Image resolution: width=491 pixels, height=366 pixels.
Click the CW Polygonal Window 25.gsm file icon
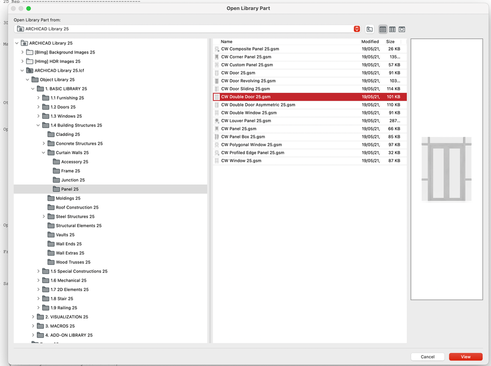(x=217, y=145)
